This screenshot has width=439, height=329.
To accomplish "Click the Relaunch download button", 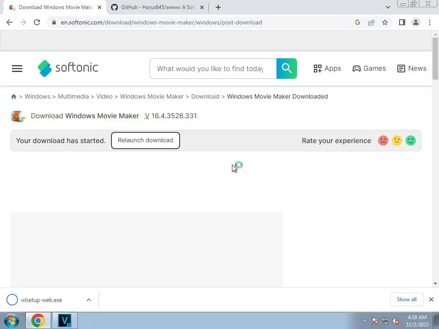I will 145,141.
